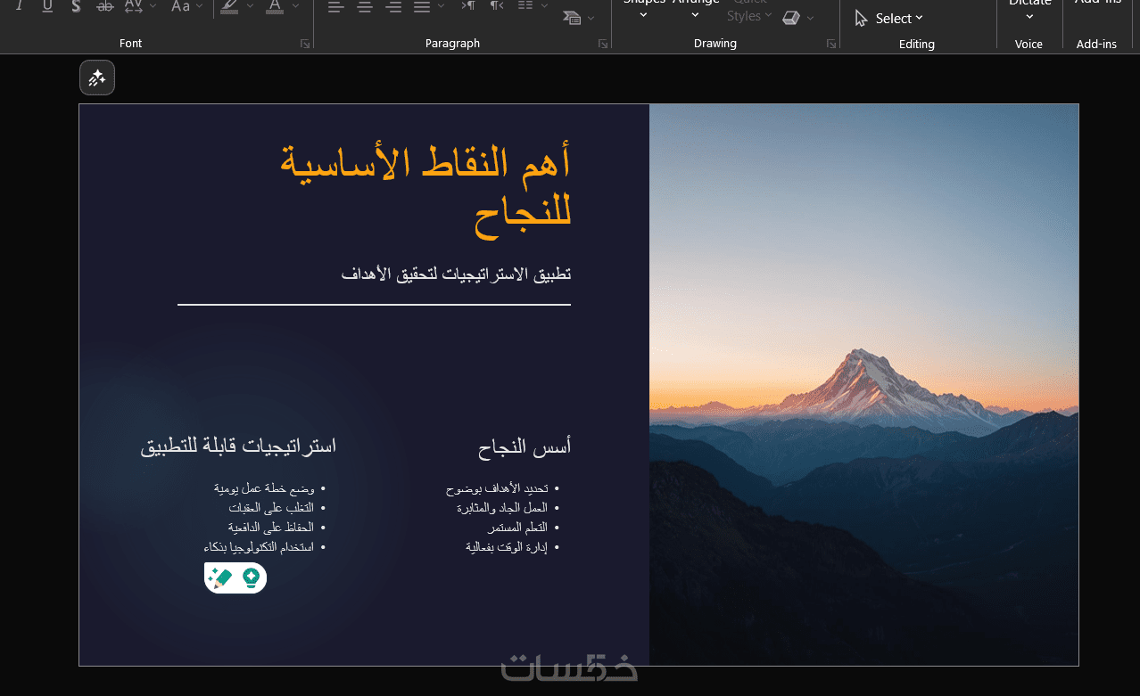Click bullet 'تحديد الأهداف بوضوح'

[x=497, y=489]
